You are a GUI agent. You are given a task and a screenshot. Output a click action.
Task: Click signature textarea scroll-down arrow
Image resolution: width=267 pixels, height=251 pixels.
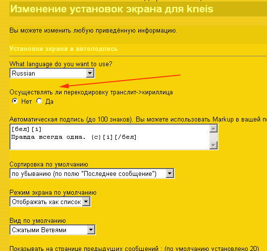pyautogui.click(x=214, y=145)
